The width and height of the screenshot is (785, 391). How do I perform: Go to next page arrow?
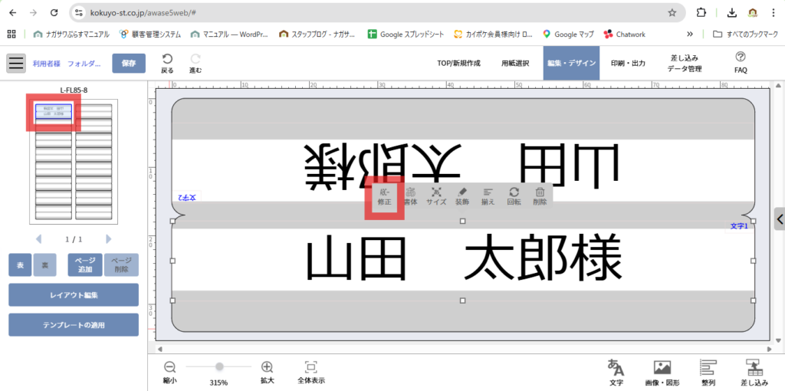(x=108, y=239)
